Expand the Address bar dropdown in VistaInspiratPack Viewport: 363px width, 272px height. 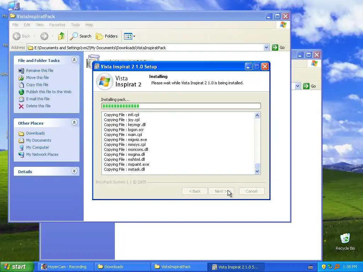266,47
